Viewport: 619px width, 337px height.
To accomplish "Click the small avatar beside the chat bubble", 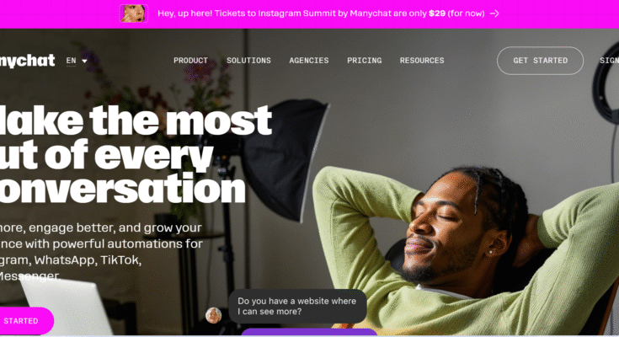I will click(x=214, y=315).
